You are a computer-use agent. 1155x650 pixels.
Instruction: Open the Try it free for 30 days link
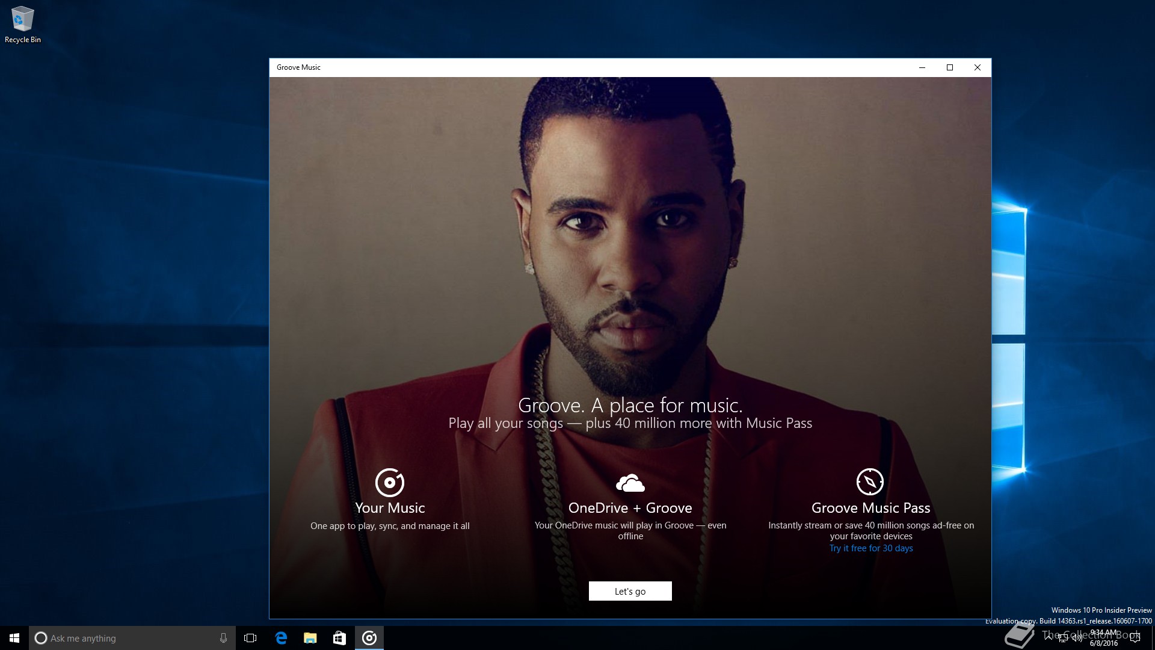tap(871, 548)
